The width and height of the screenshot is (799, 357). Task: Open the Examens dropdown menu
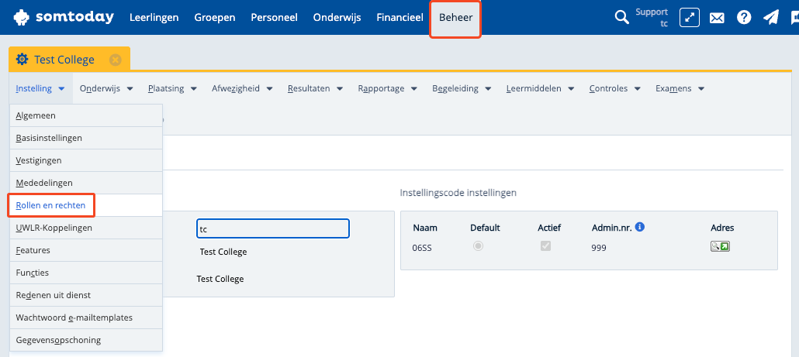tap(680, 88)
